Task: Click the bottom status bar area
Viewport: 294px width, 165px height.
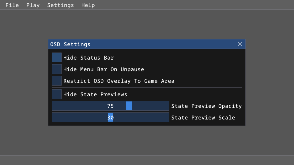Action: [147, 160]
